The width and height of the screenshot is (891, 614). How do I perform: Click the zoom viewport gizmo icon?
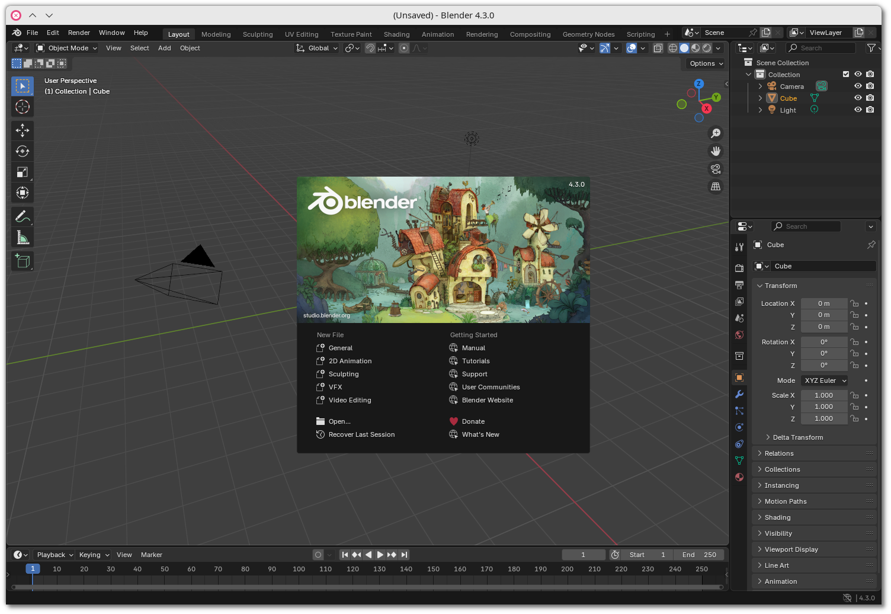pos(716,133)
